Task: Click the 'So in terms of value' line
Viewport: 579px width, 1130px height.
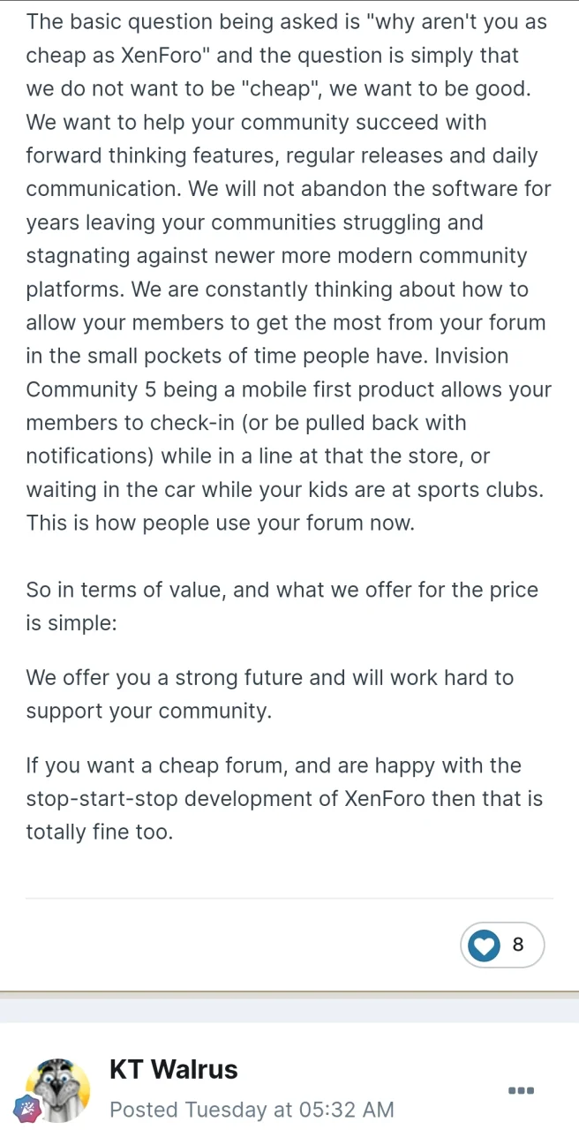Action: coord(282,590)
